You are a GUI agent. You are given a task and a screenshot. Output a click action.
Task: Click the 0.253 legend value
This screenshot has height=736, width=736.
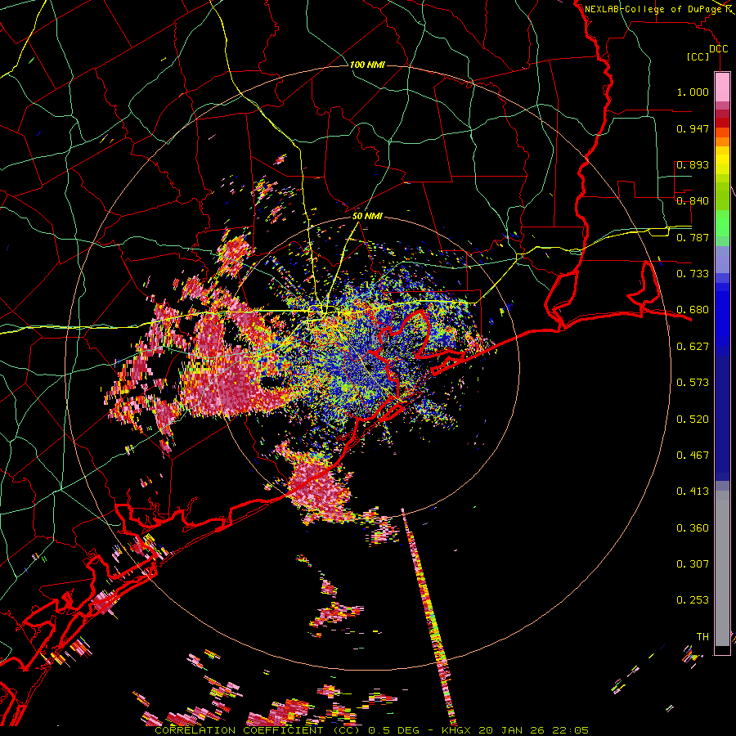click(x=693, y=600)
